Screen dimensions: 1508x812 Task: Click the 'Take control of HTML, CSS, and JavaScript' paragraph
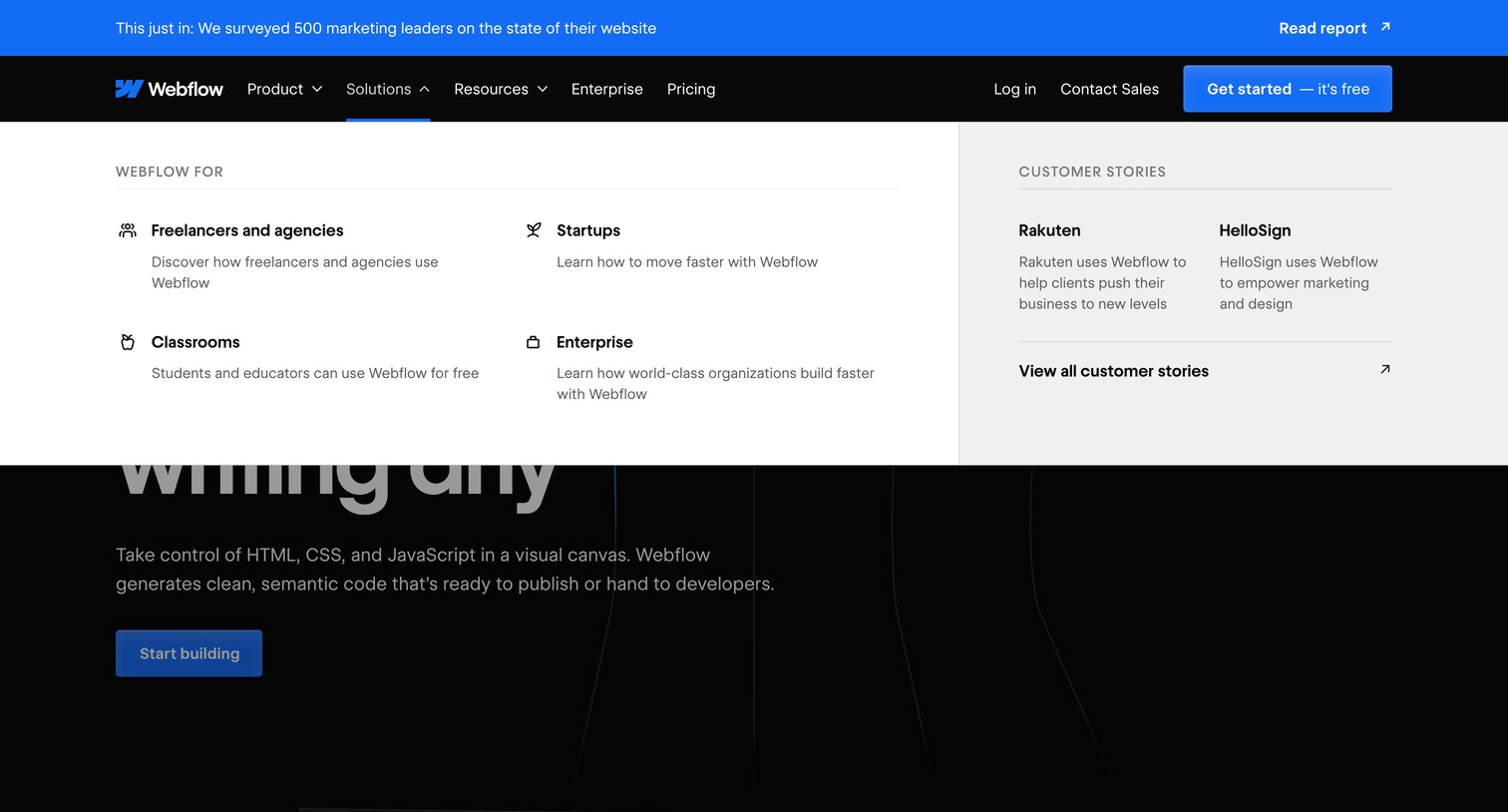click(x=445, y=570)
